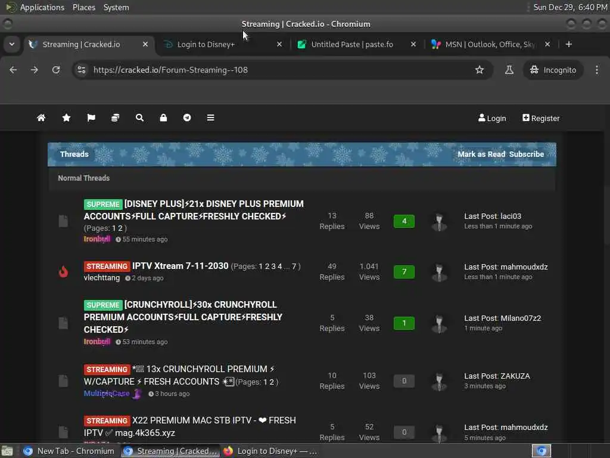Viewport: 610px width, 458px height.
Task: Open vlechttang user profile
Action: pyautogui.click(x=101, y=278)
